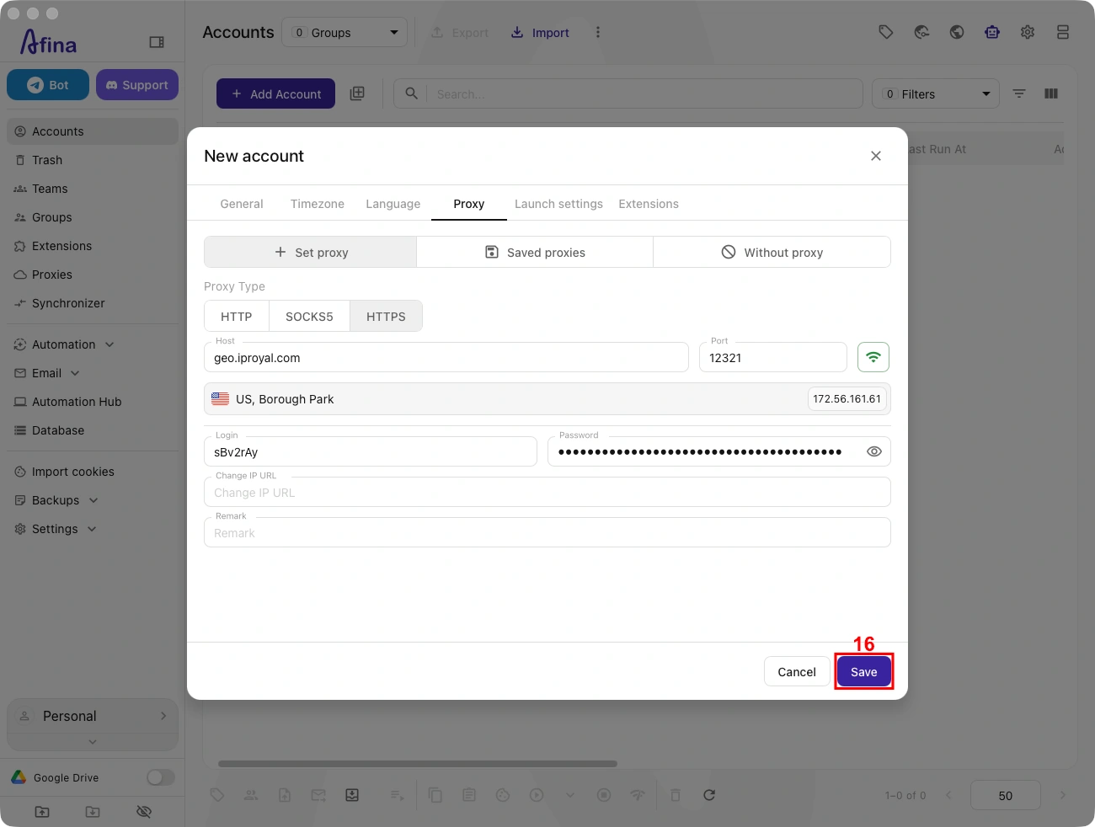
Task: Open the settings gear in top toolbar
Action: 1028,32
